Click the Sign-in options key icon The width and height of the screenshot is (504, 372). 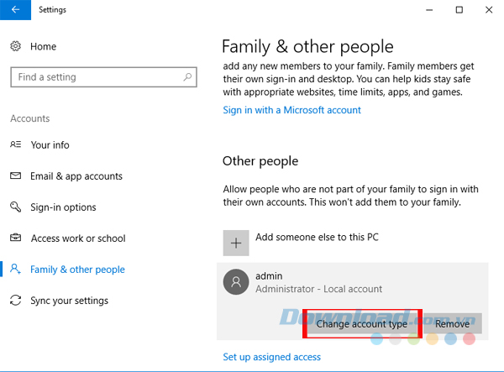(16, 207)
